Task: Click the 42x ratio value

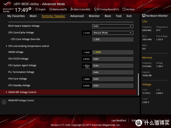Action: (x=144, y=49)
